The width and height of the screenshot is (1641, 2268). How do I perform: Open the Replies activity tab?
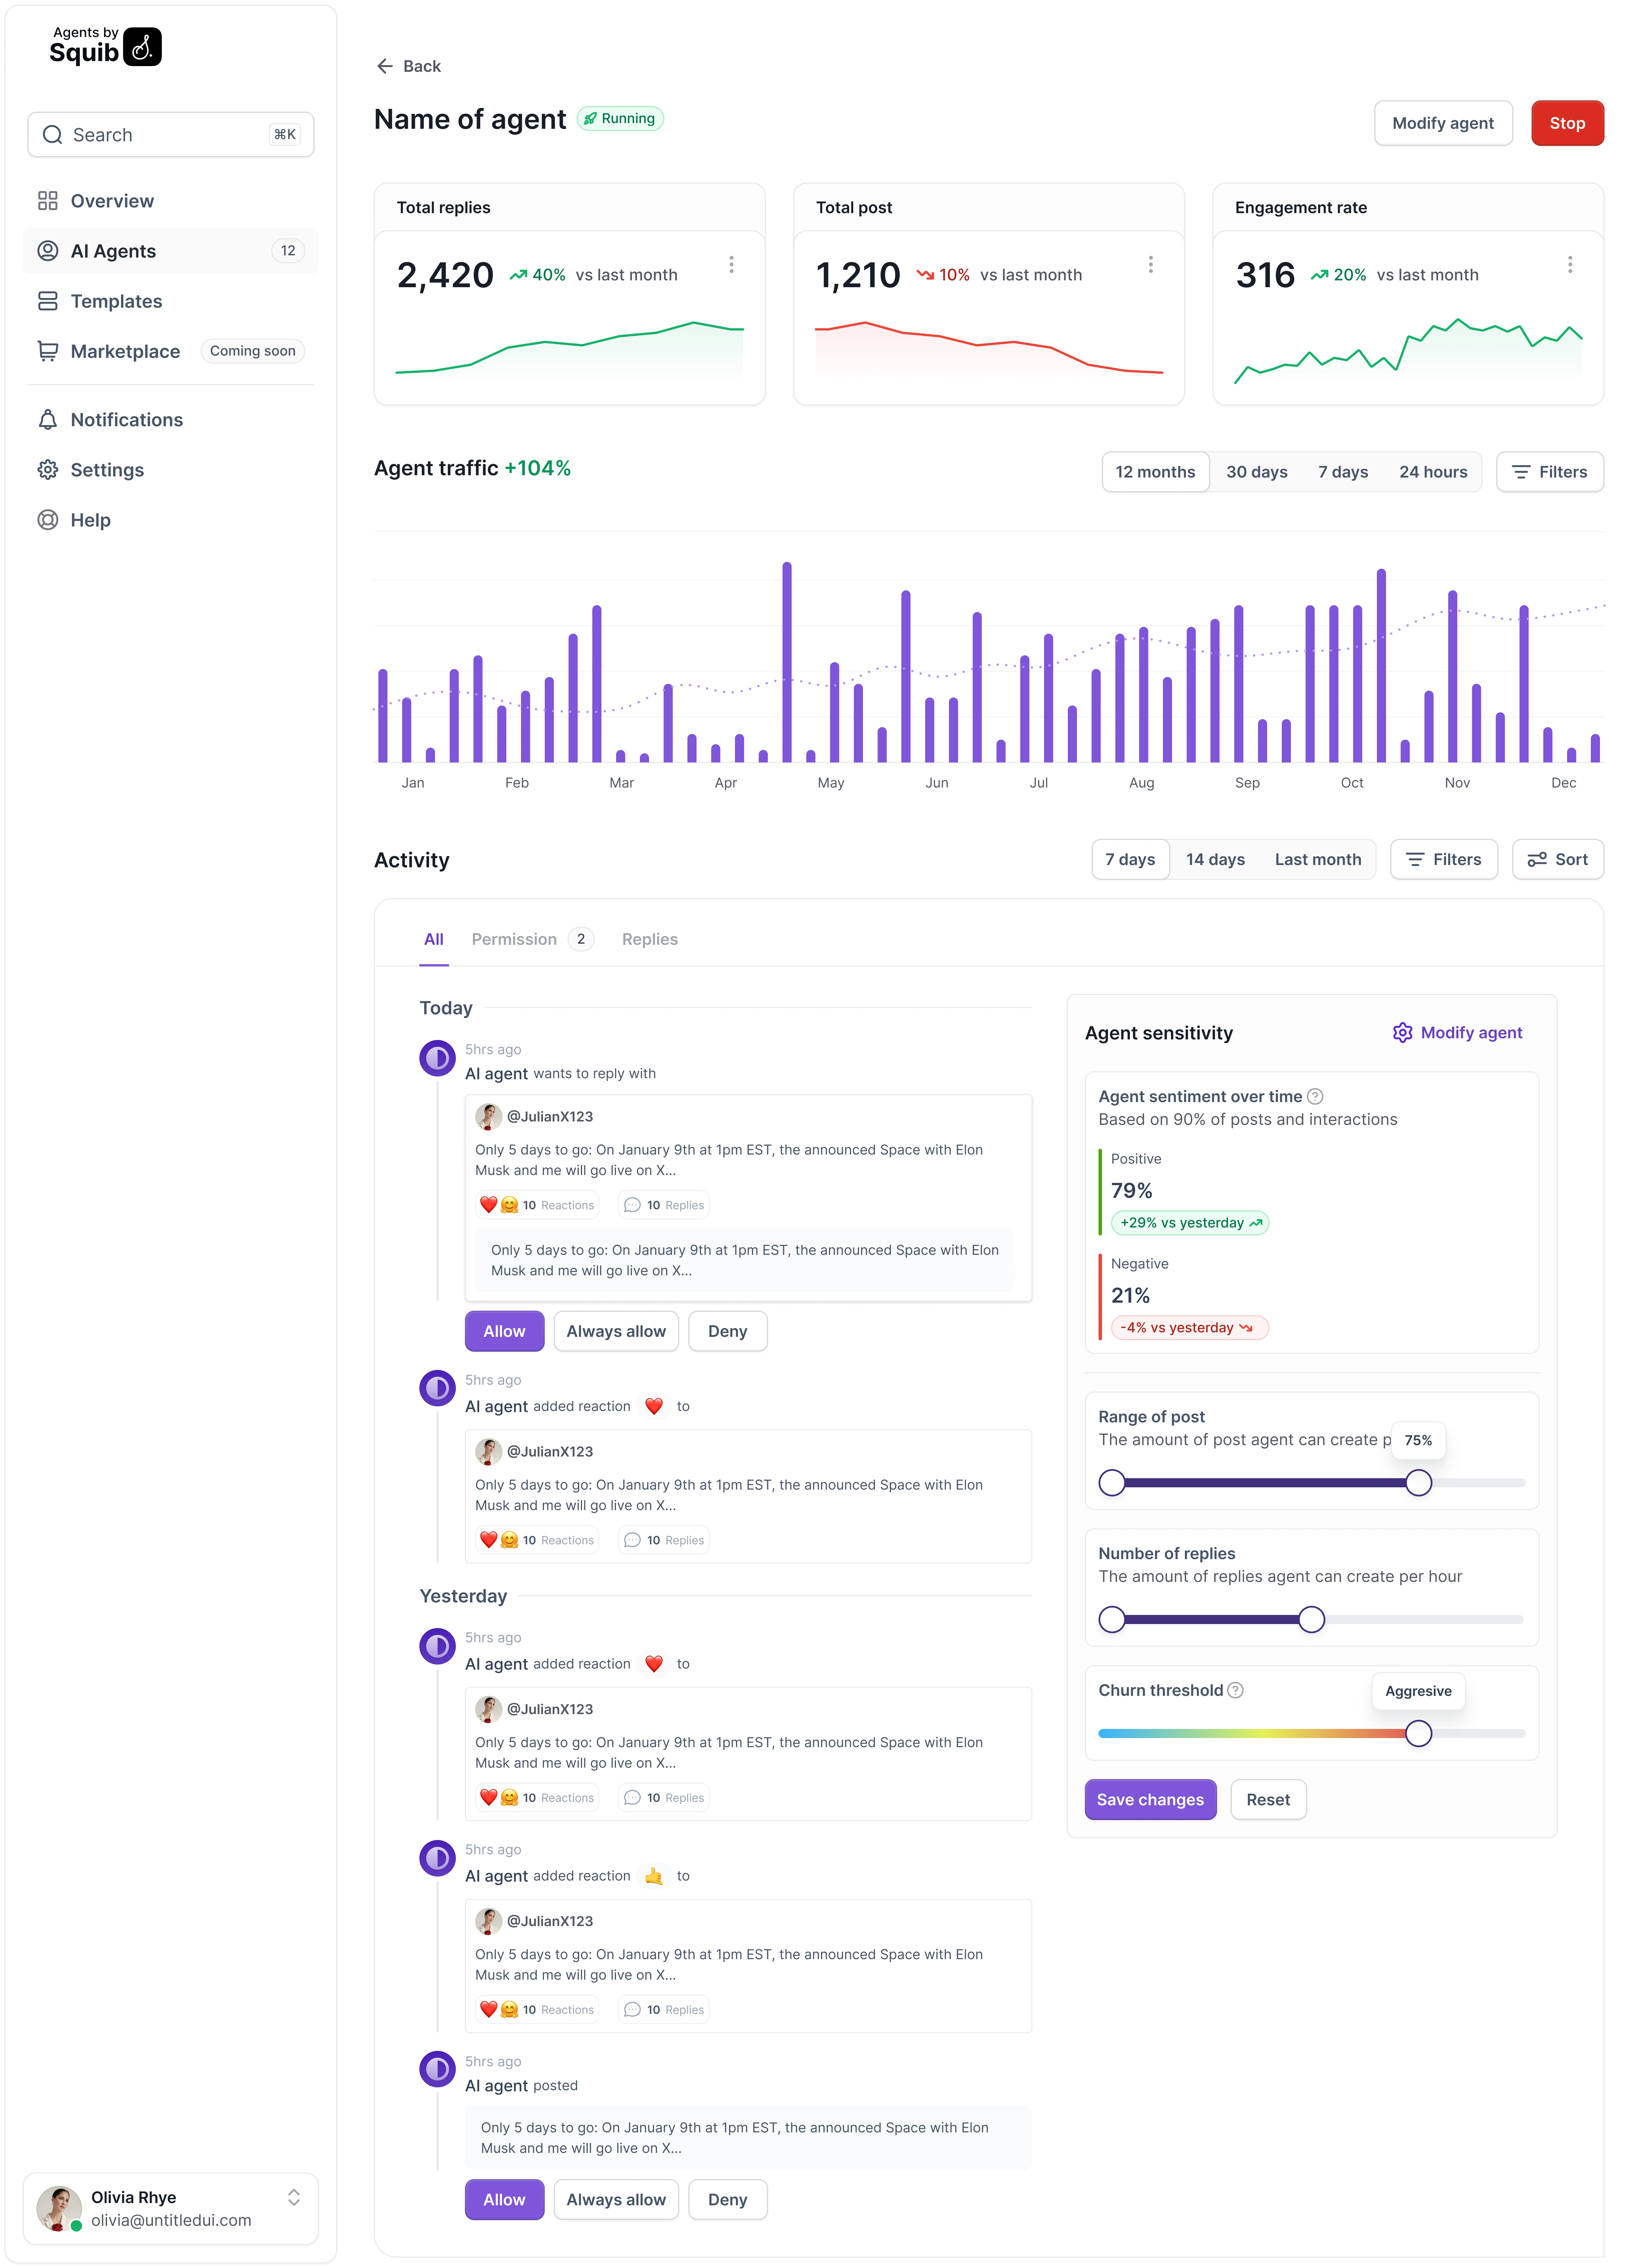[x=650, y=939]
